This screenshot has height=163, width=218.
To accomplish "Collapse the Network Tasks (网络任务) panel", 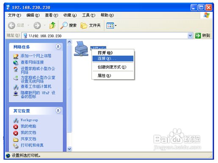I will click(x=58, y=46).
